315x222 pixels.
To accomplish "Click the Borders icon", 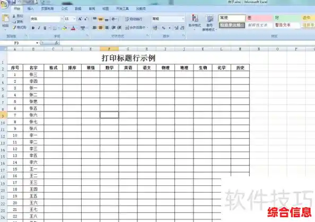I will click(55, 28).
